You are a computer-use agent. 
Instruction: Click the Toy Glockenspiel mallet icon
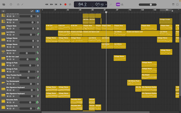tap(3, 83)
